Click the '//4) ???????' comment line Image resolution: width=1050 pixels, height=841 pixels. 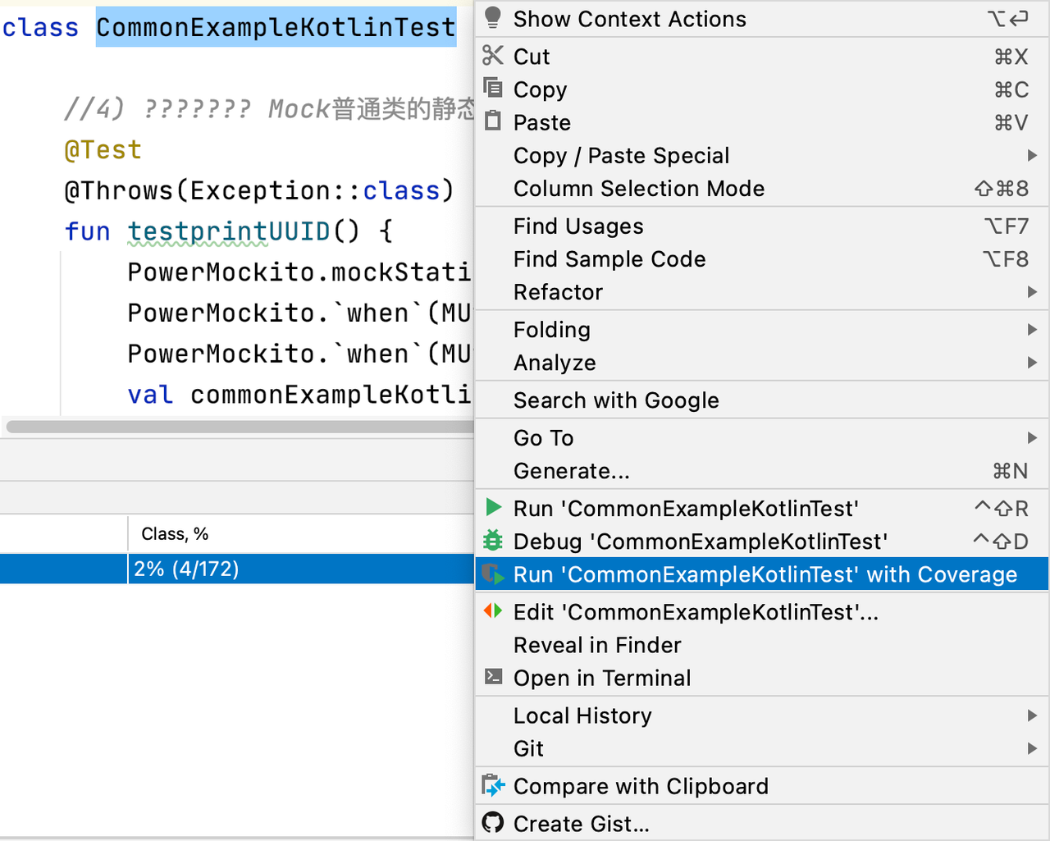coord(269,108)
